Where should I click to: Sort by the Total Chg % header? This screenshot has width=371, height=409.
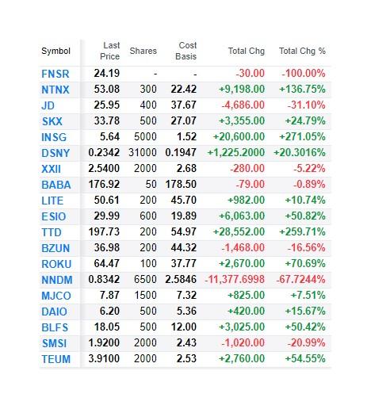pyautogui.click(x=302, y=51)
